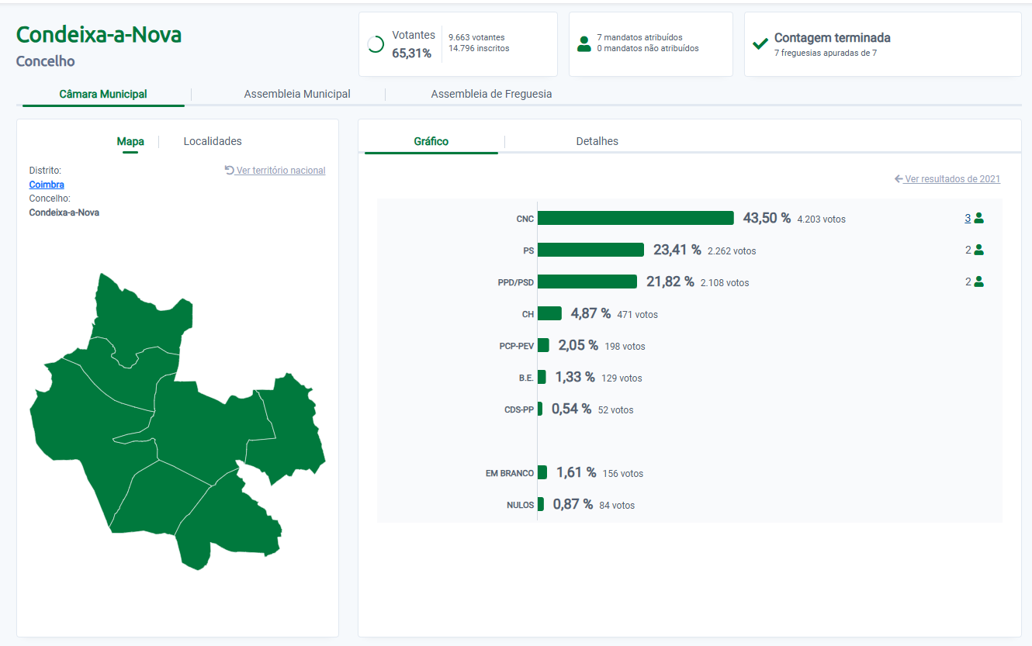Click the person icon beside CNC mandates
The height and width of the screenshot is (646, 1032).
(x=978, y=219)
